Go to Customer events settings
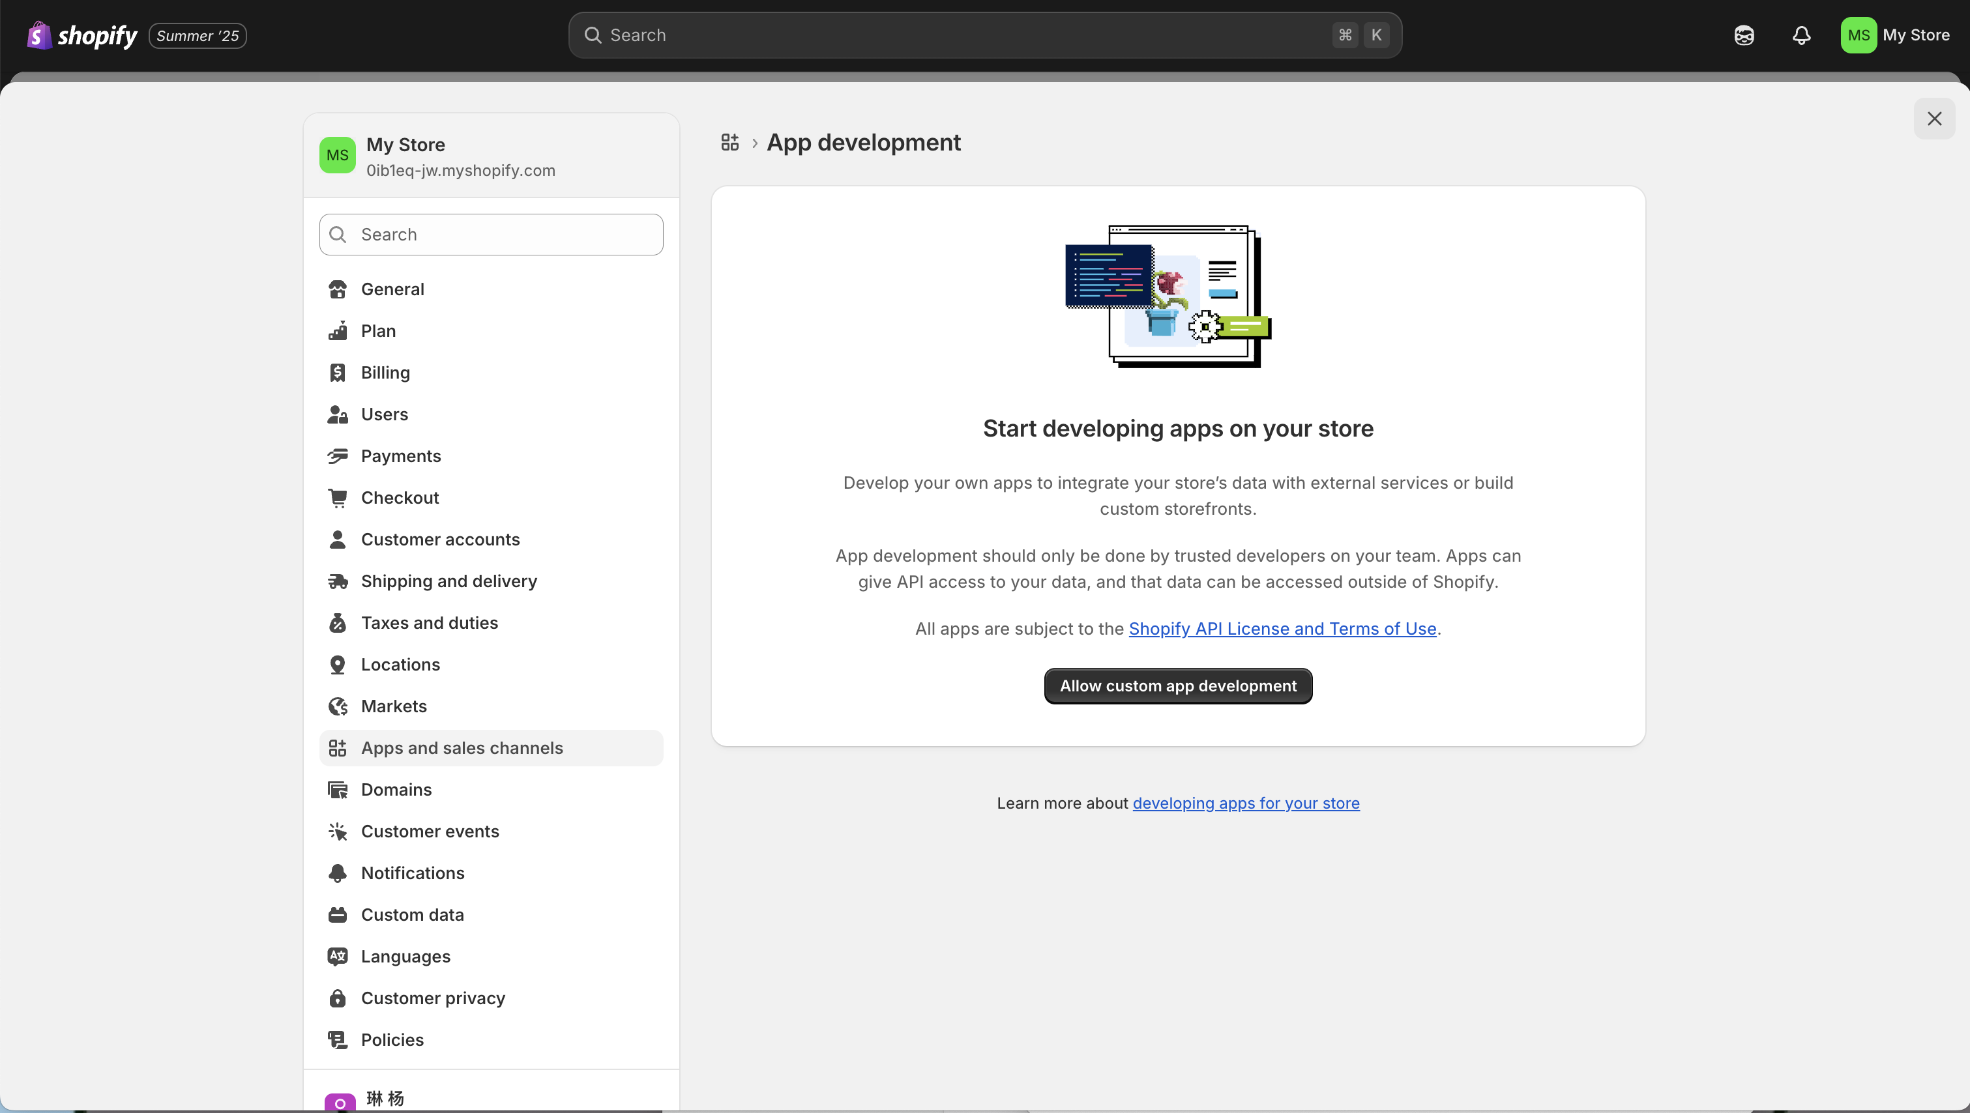1970x1113 pixels. (x=430, y=831)
